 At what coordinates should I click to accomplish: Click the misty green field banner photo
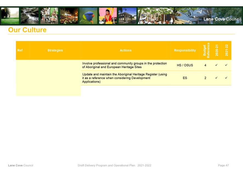10,16
